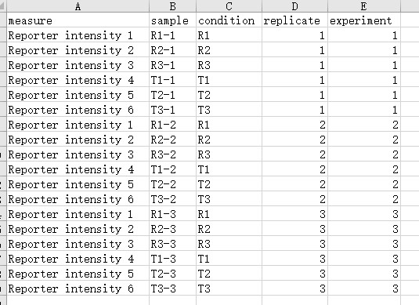Image resolution: width=419 pixels, height=305 pixels.
Task: Select cell containing sample T3-1
Action: tap(172, 110)
